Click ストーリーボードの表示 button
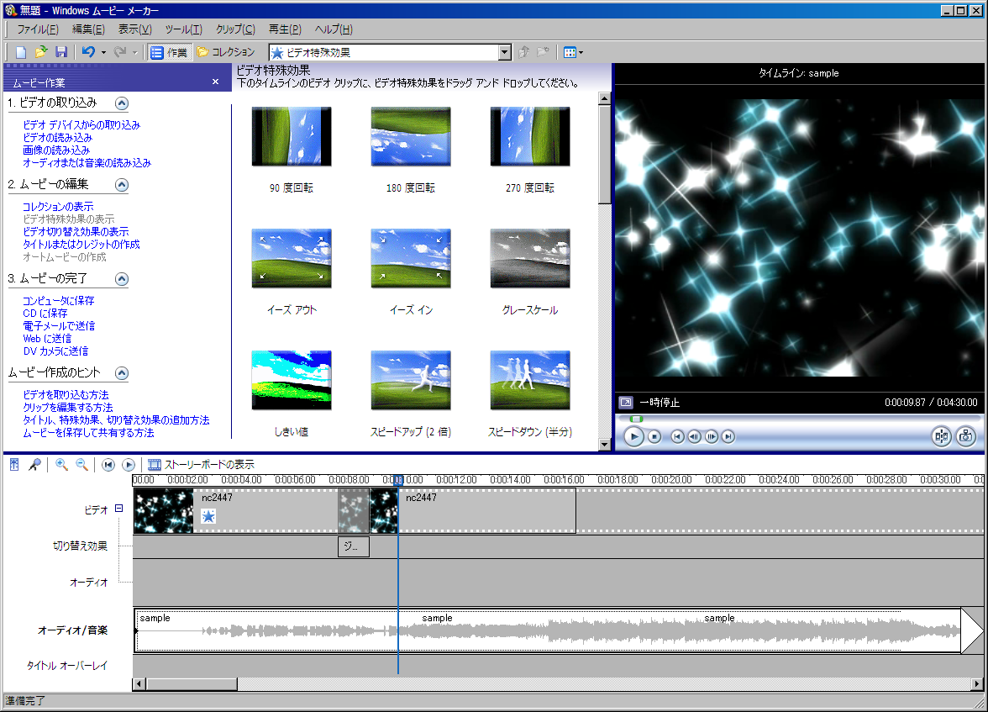The image size is (988, 712). point(201,465)
